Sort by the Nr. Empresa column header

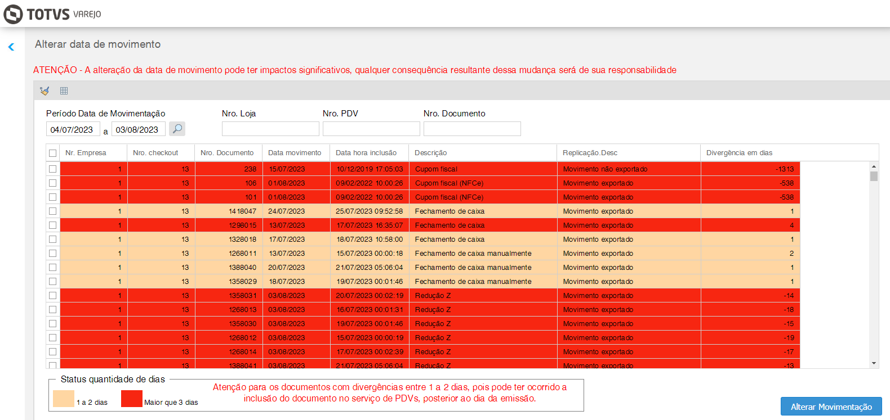94,153
